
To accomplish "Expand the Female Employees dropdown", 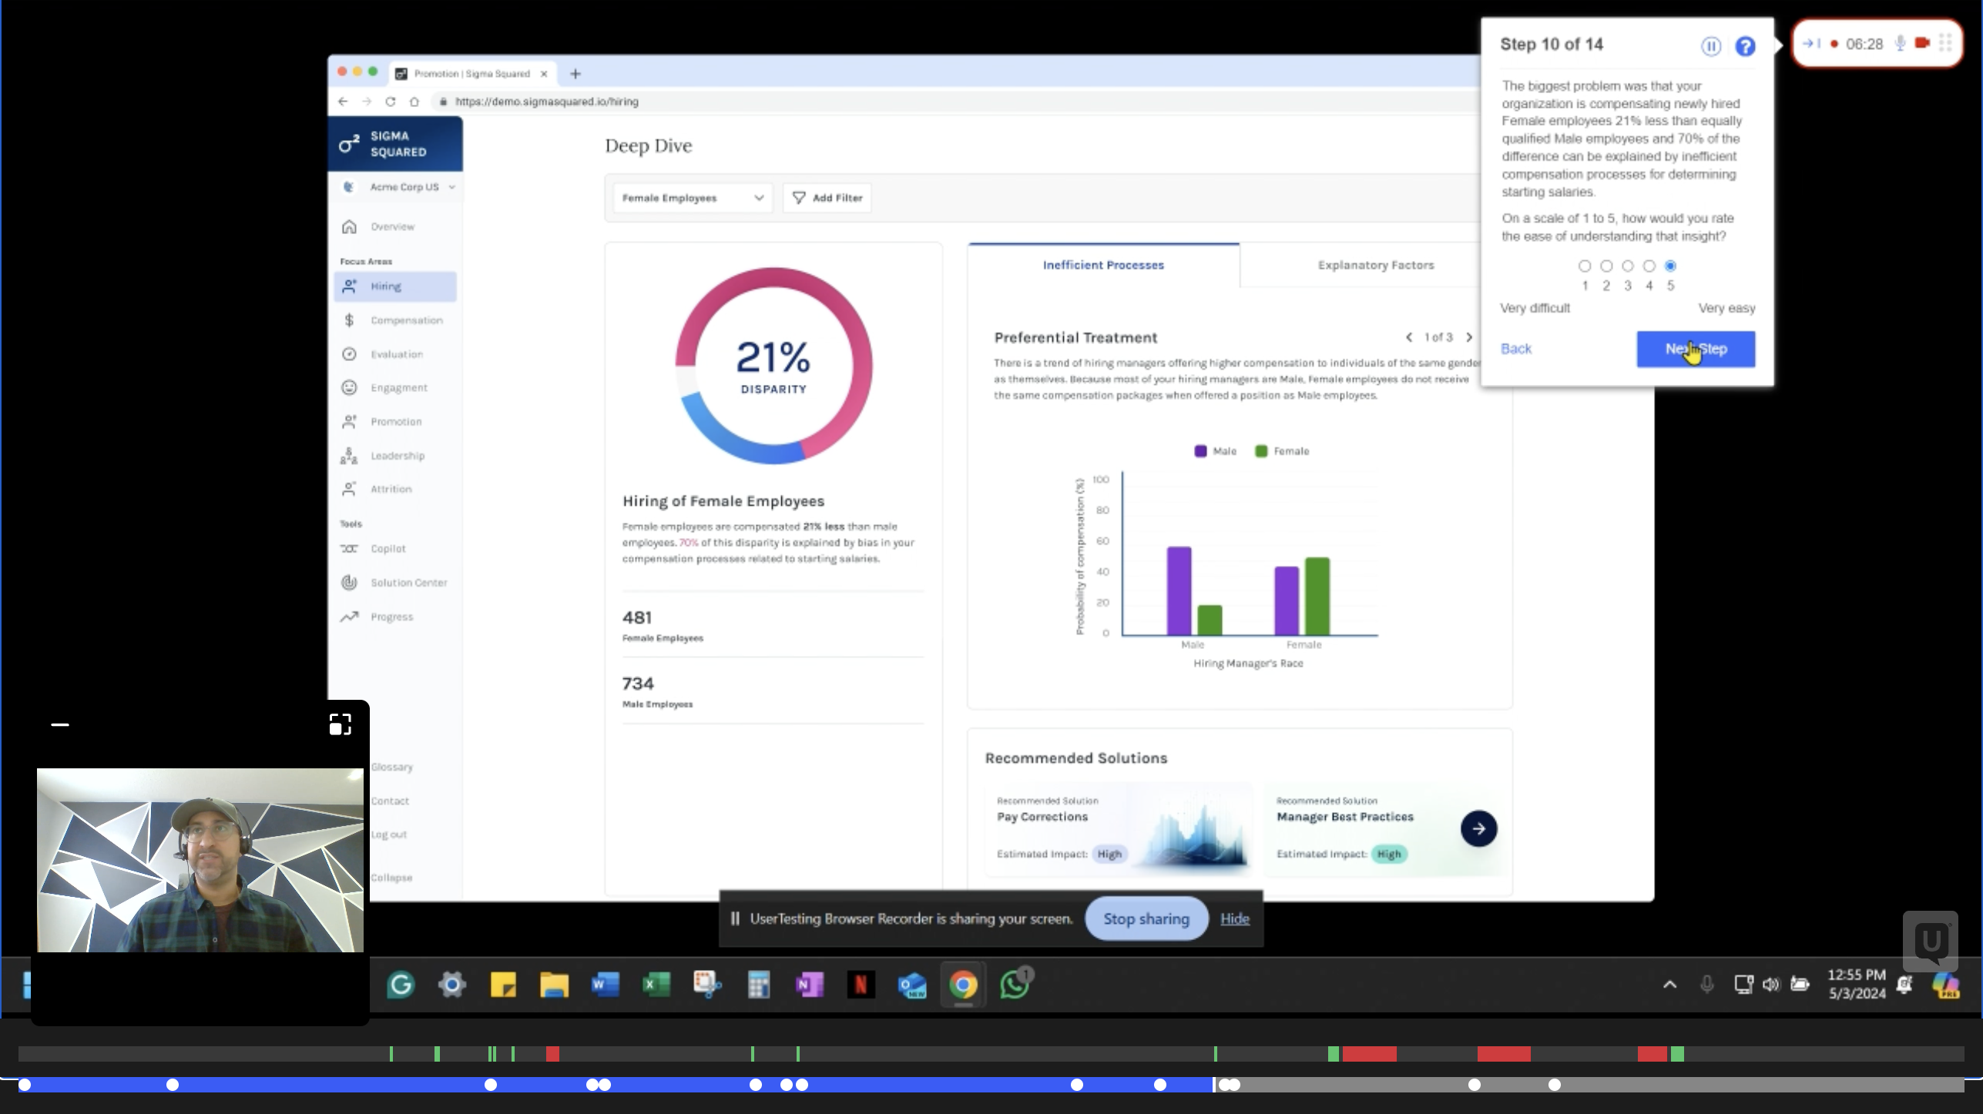I will tap(693, 198).
